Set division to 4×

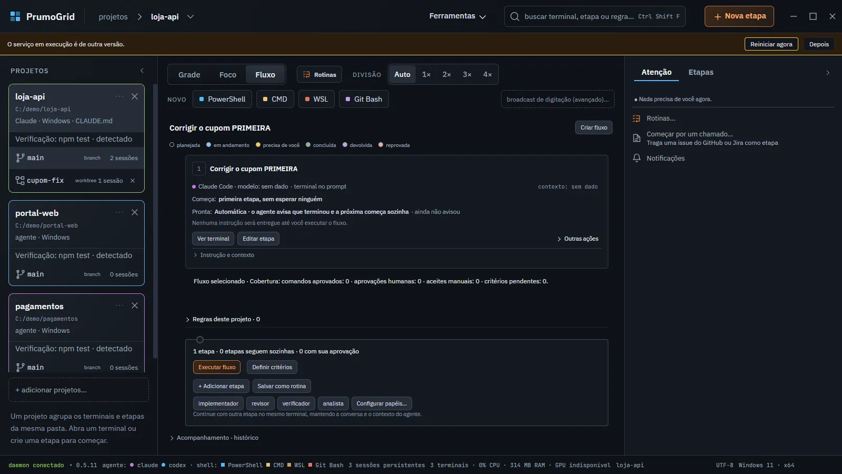(x=488, y=74)
